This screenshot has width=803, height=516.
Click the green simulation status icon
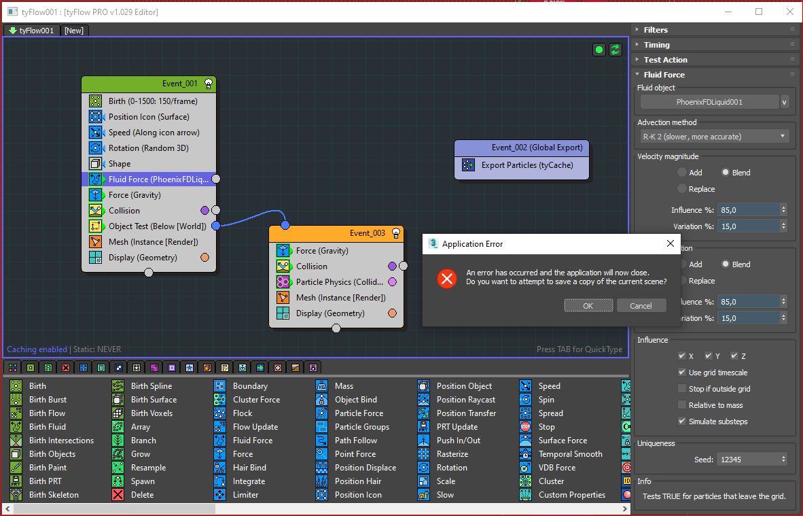click(x=599, y=50)
